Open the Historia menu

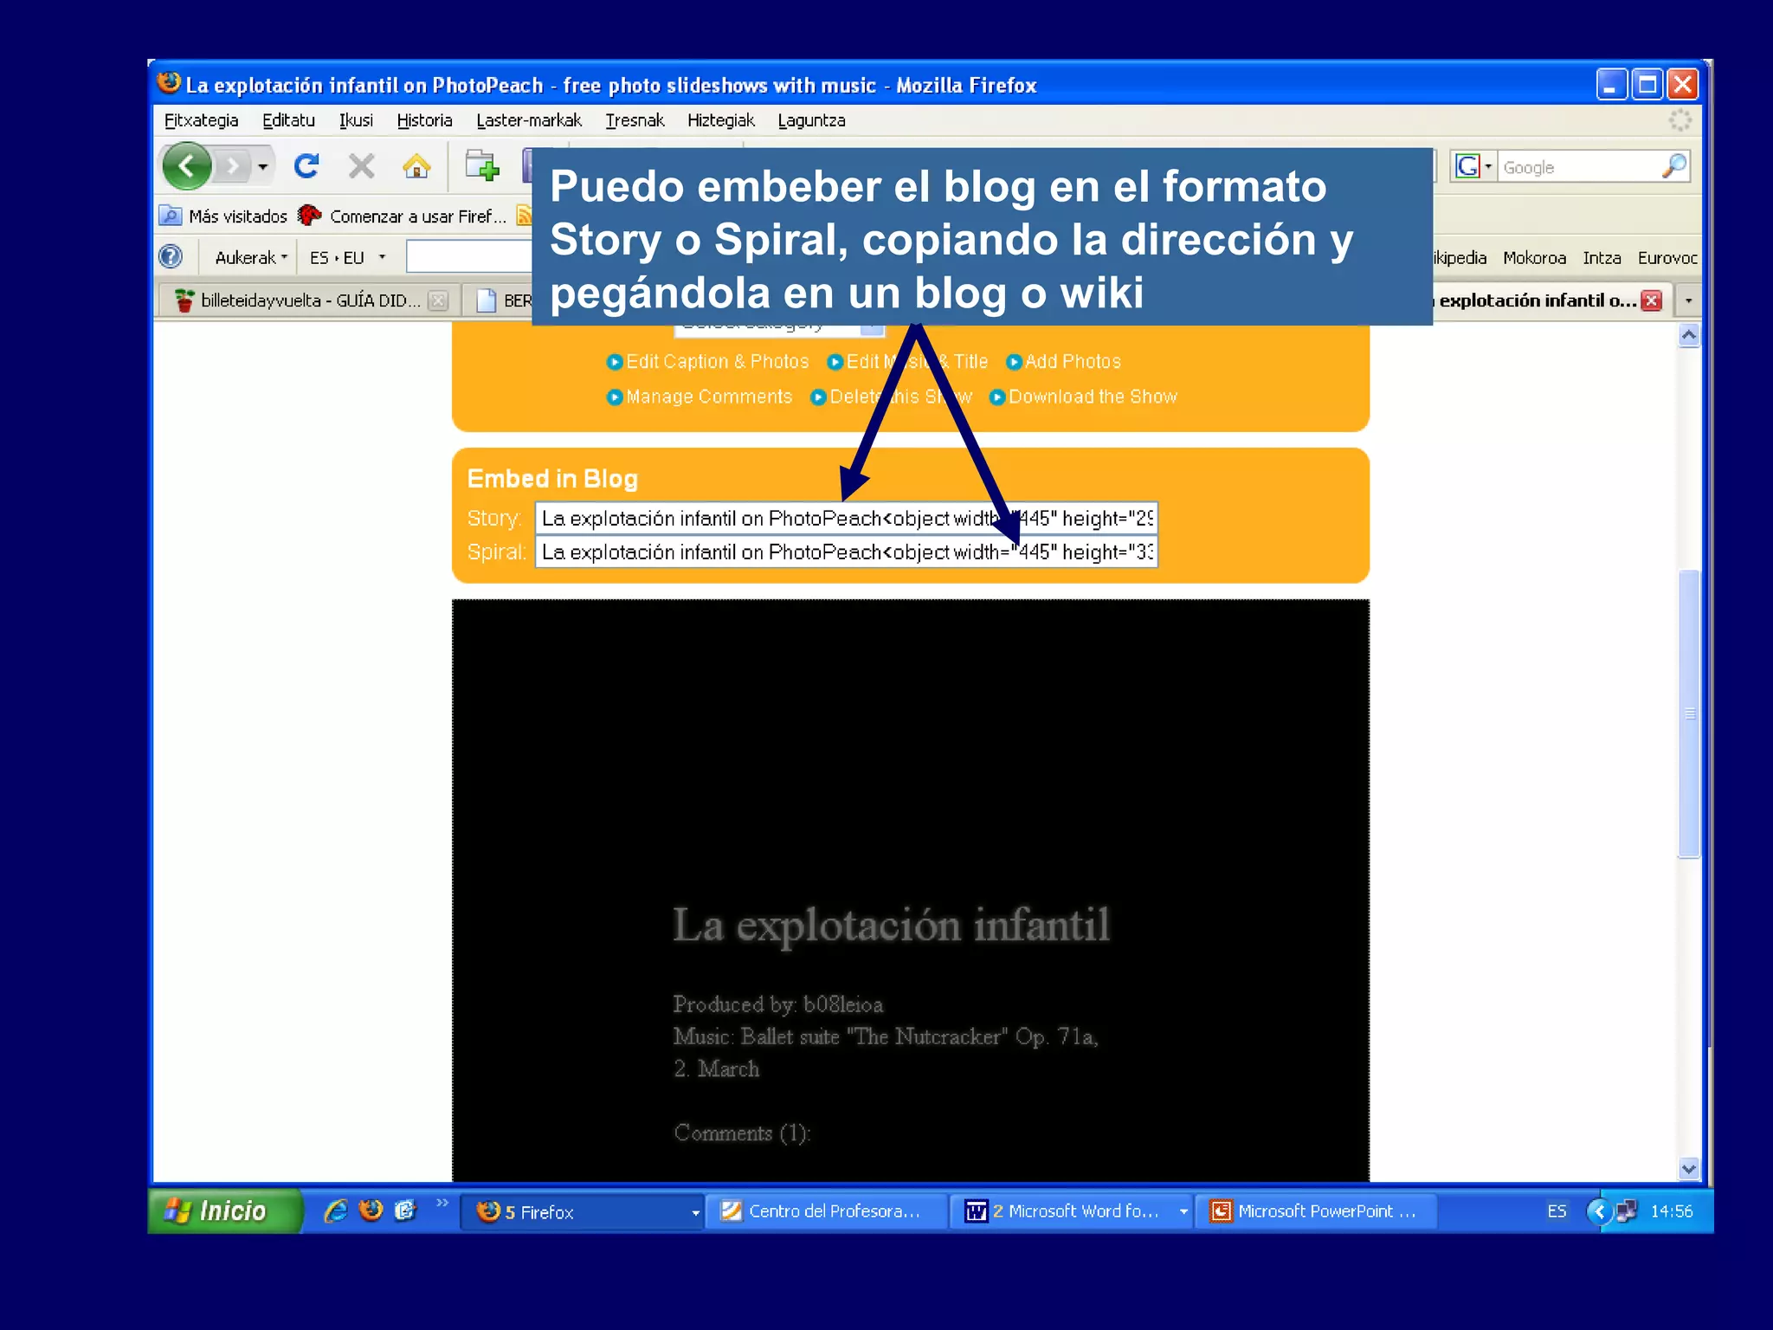424,120
